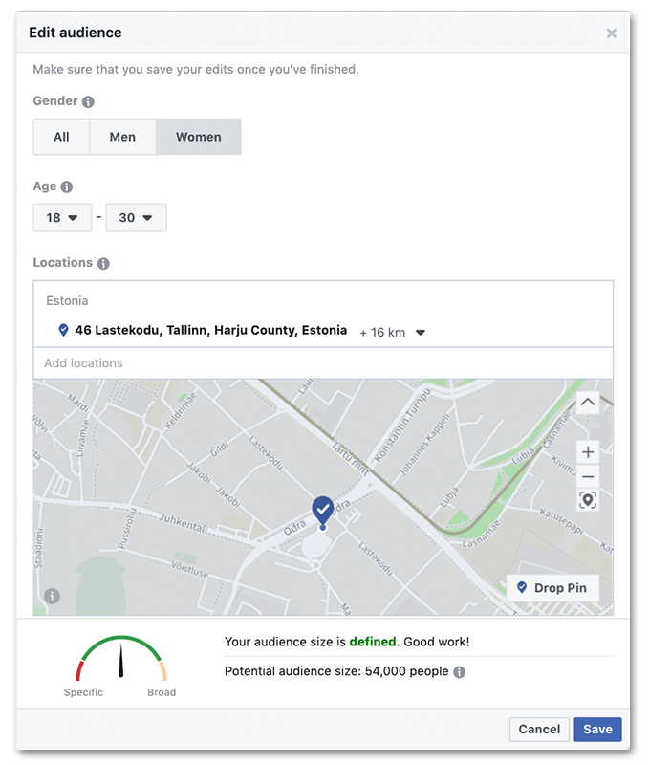Viewport: 649px width, 765px height.
Task: Save the audience edits
Action: click(x=597, y=730)
